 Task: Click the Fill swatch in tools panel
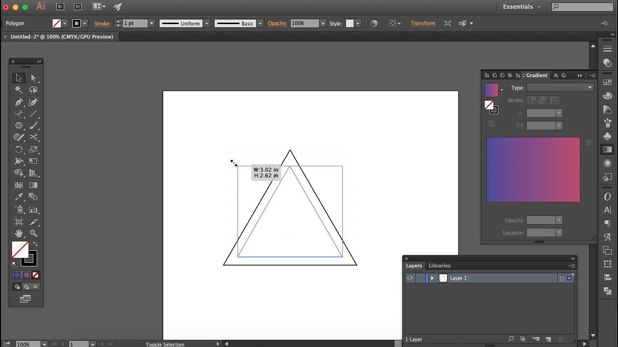(20, 250)
